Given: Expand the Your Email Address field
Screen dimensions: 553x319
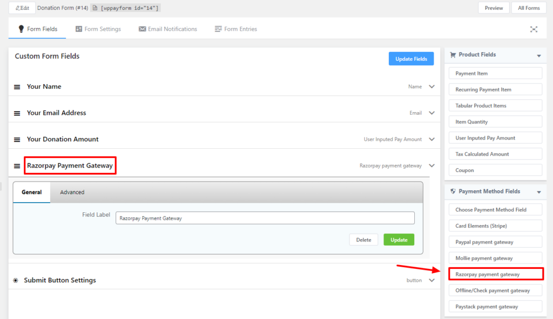Looking at the screenshot, I should click(431, 113).
